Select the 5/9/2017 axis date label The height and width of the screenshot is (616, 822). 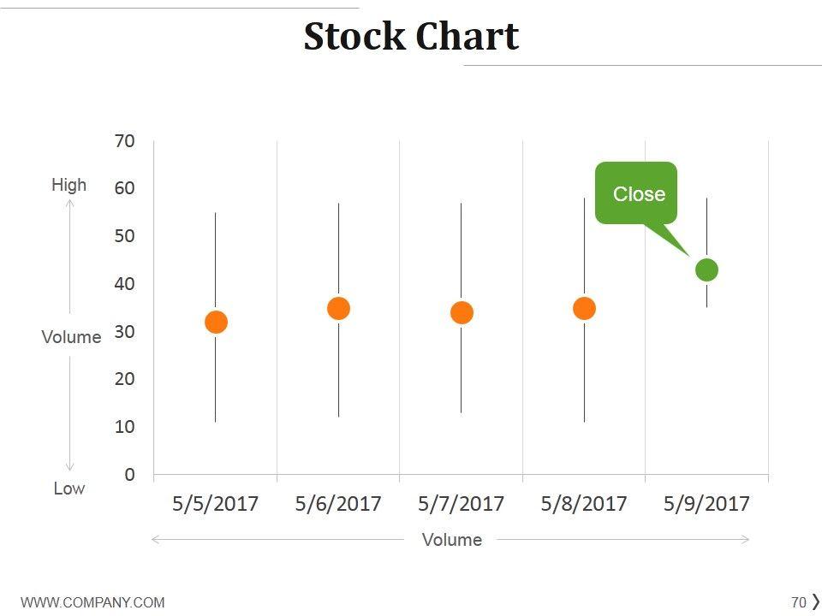tap(706, 503)
